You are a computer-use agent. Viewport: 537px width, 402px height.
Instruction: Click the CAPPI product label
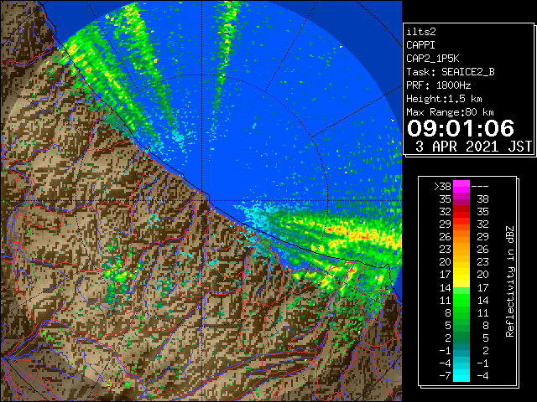(420, 45)
